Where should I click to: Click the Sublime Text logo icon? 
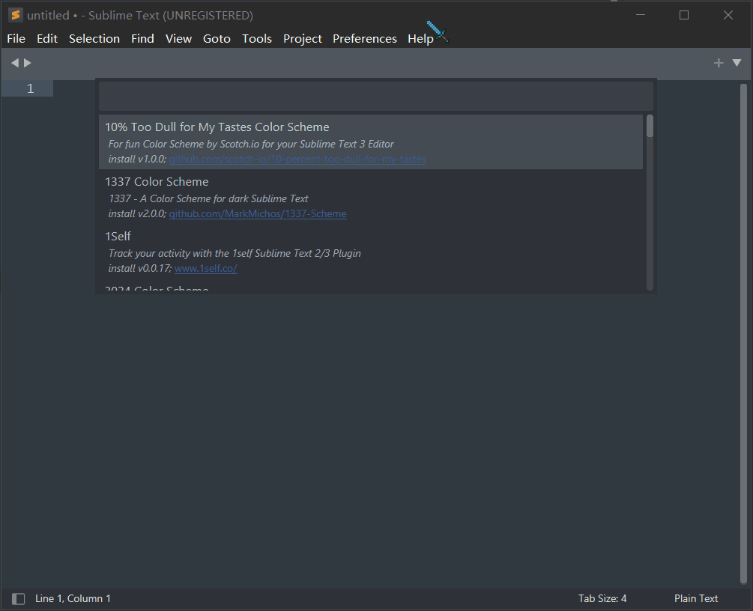click(x=16, y=15)
